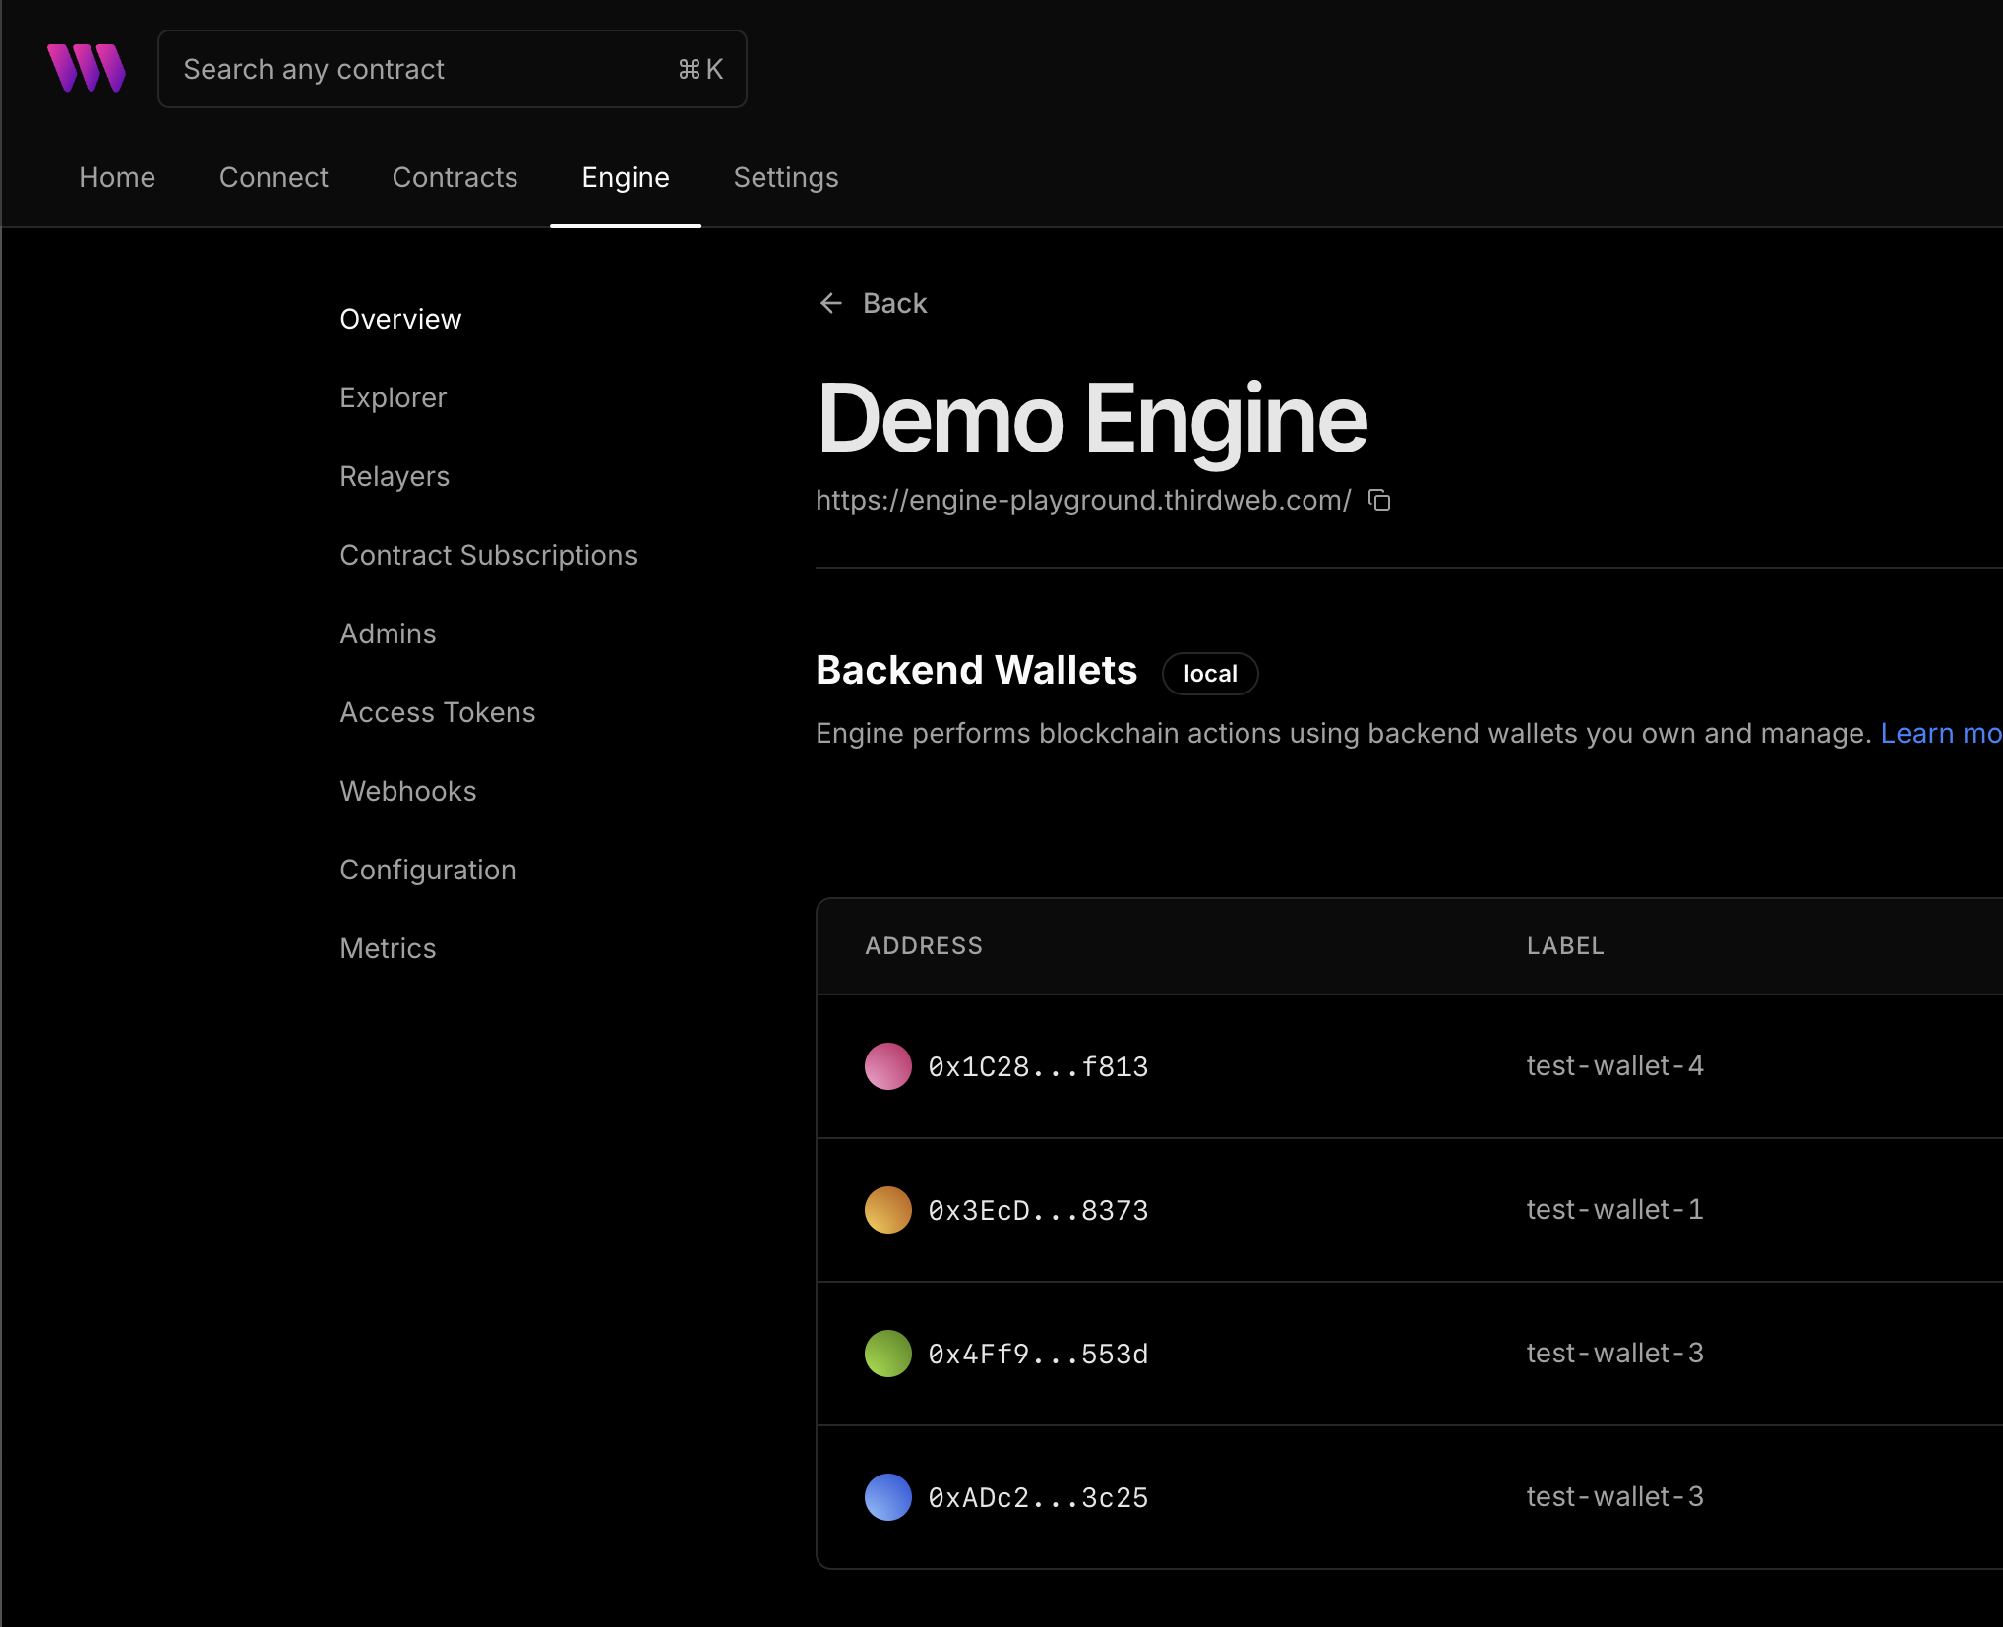The height and width of the screenshot is (1627, 2003).
Task: Open Explorer in the sidebar
Action: (393, 397)
